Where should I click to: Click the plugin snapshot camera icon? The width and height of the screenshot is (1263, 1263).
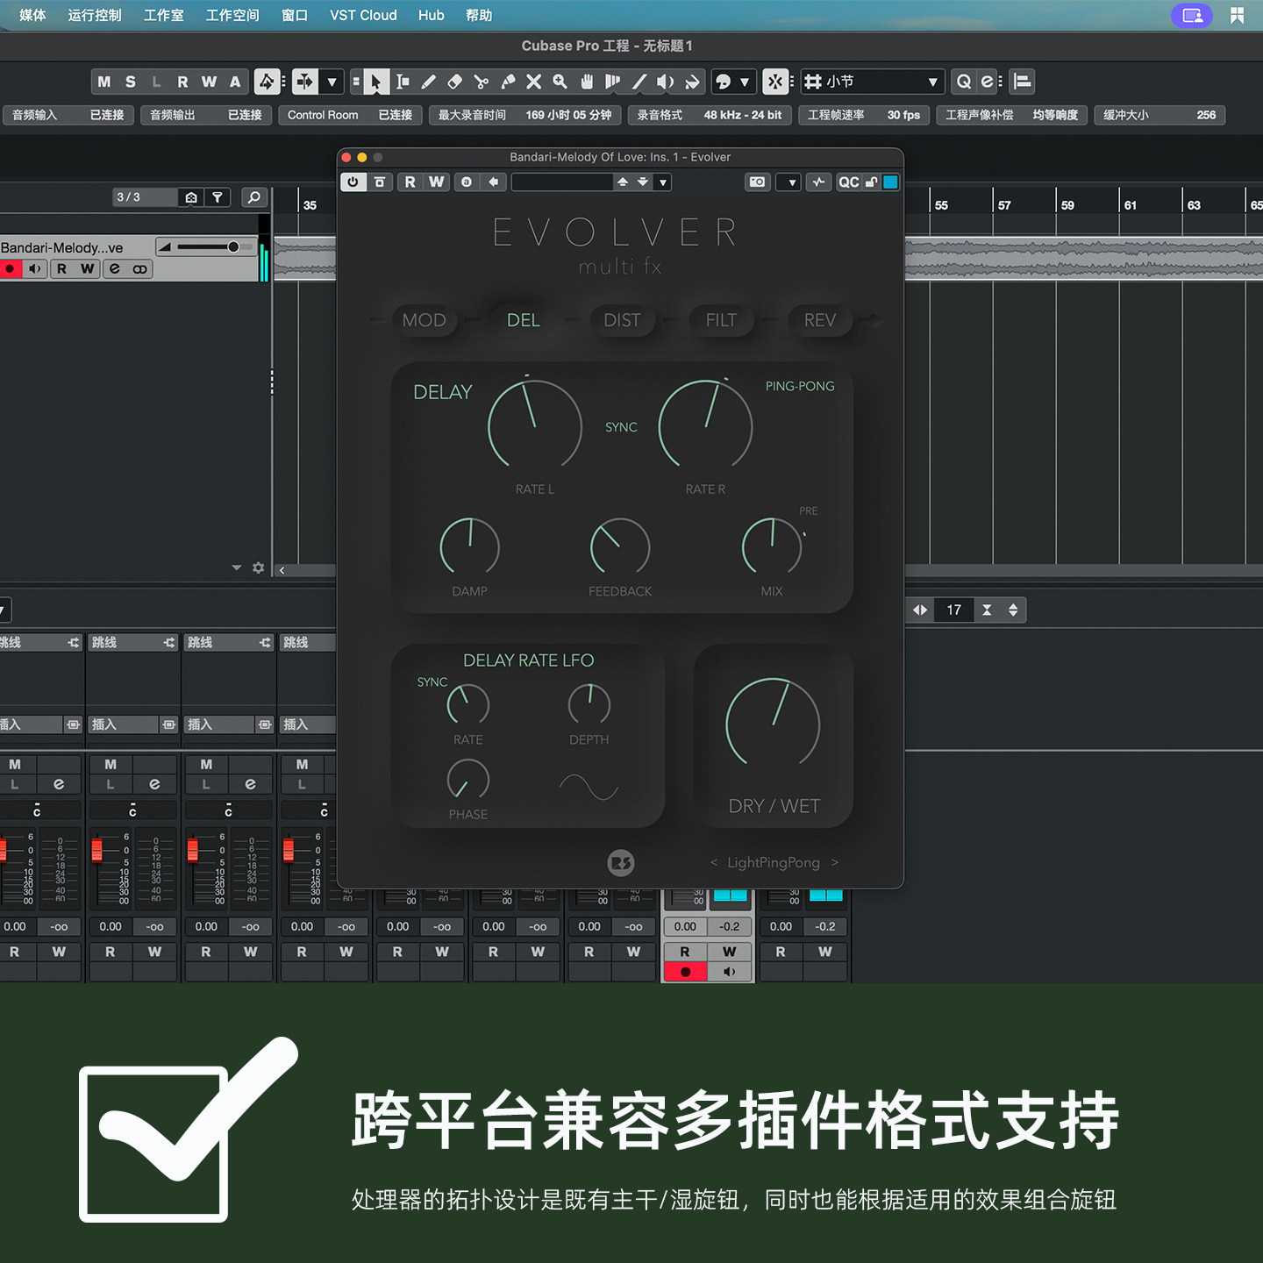point(757,182)
